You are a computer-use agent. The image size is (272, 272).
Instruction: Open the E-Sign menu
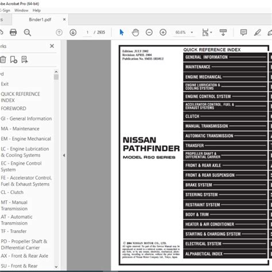tap(5, 10)
